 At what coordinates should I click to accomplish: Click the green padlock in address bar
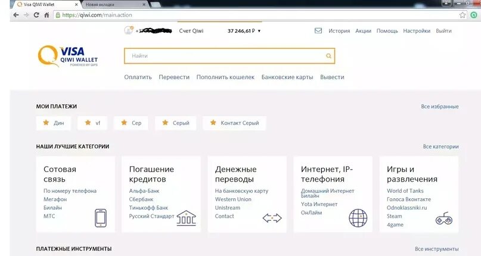(58, 15)
